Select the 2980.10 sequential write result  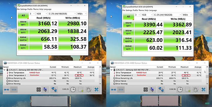coord(73,23)
